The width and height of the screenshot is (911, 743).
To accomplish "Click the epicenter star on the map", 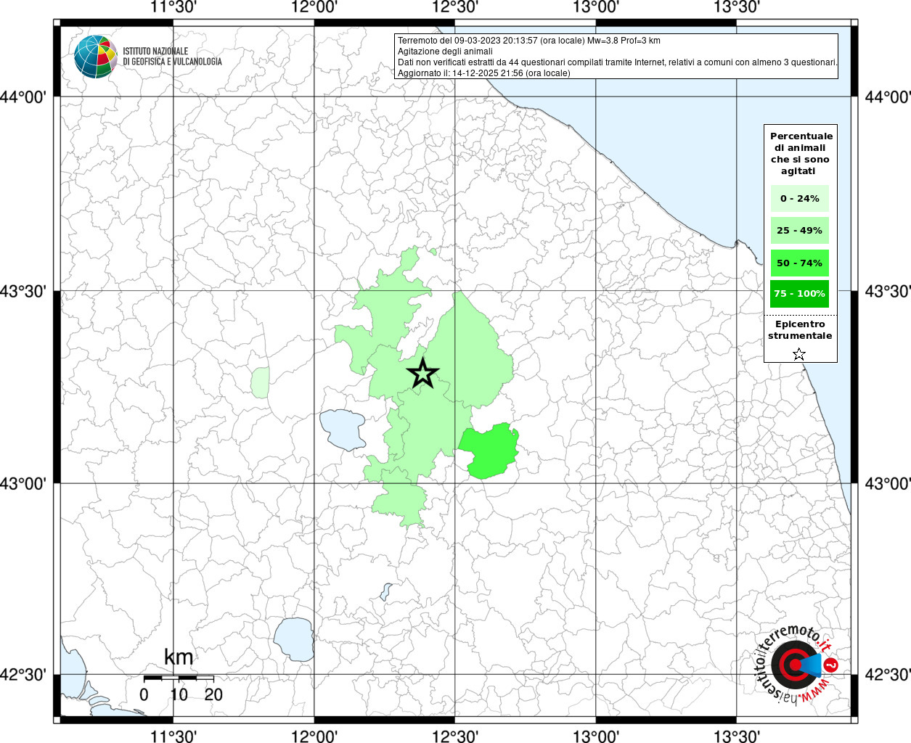I will coord(422,374).
